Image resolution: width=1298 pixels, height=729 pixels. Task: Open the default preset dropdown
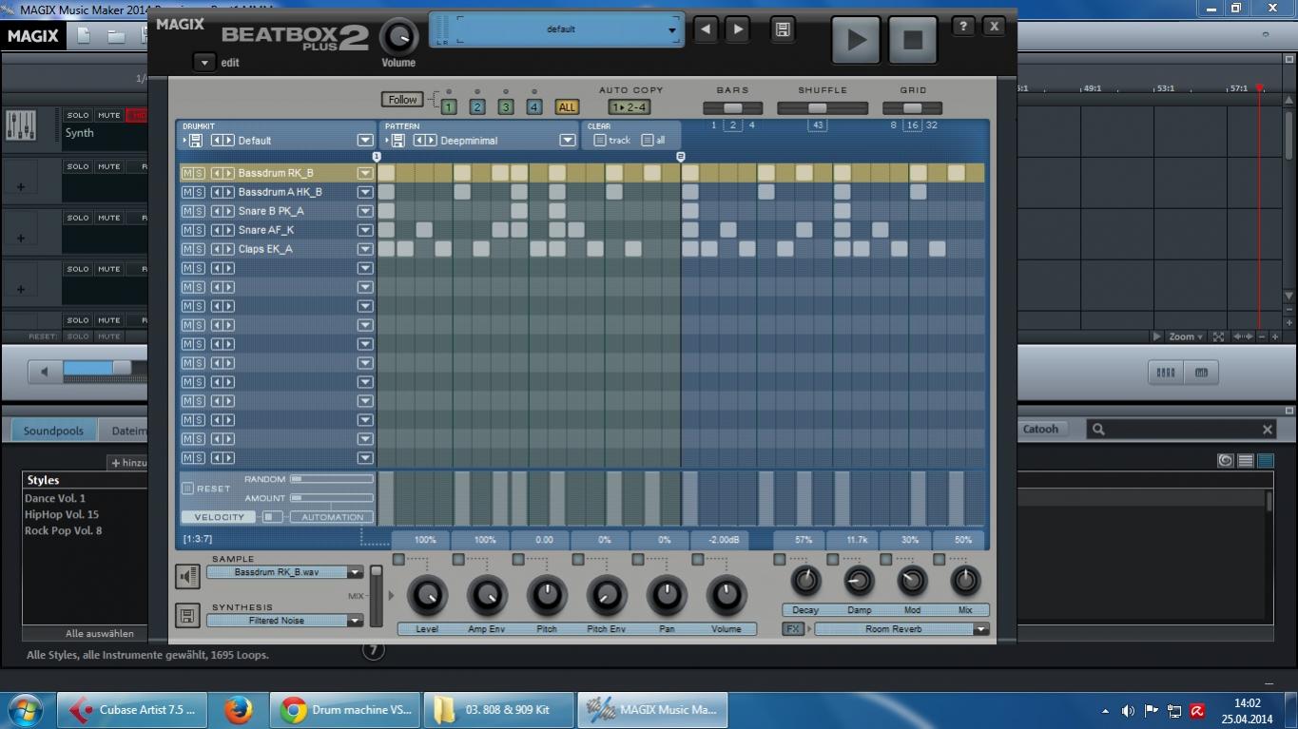pos(672,29)
